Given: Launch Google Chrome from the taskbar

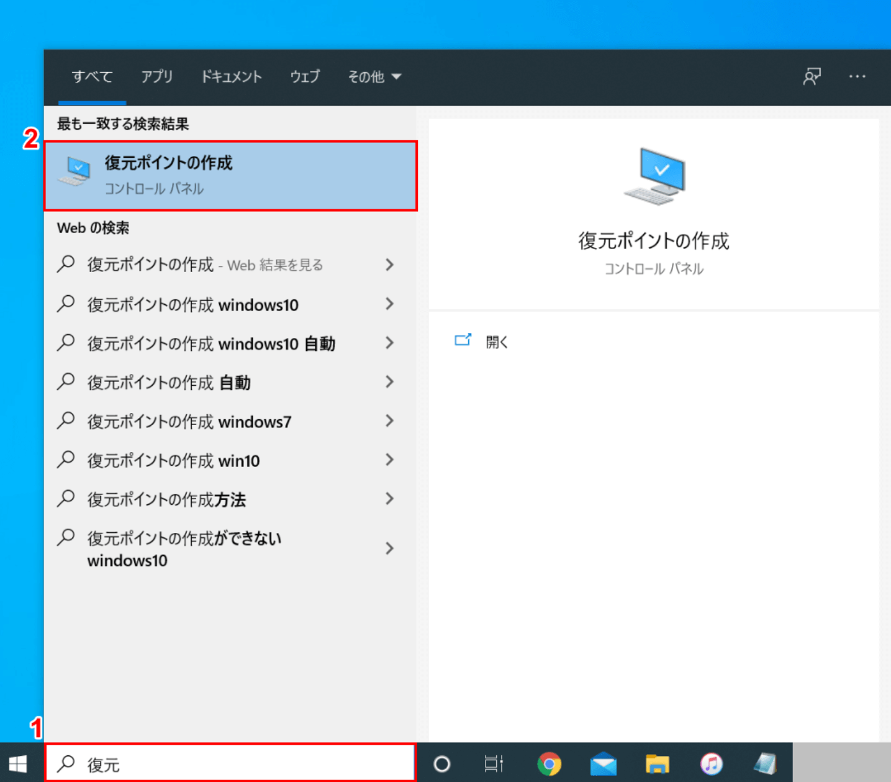Looking at the screenshot, I should [549, 763].
